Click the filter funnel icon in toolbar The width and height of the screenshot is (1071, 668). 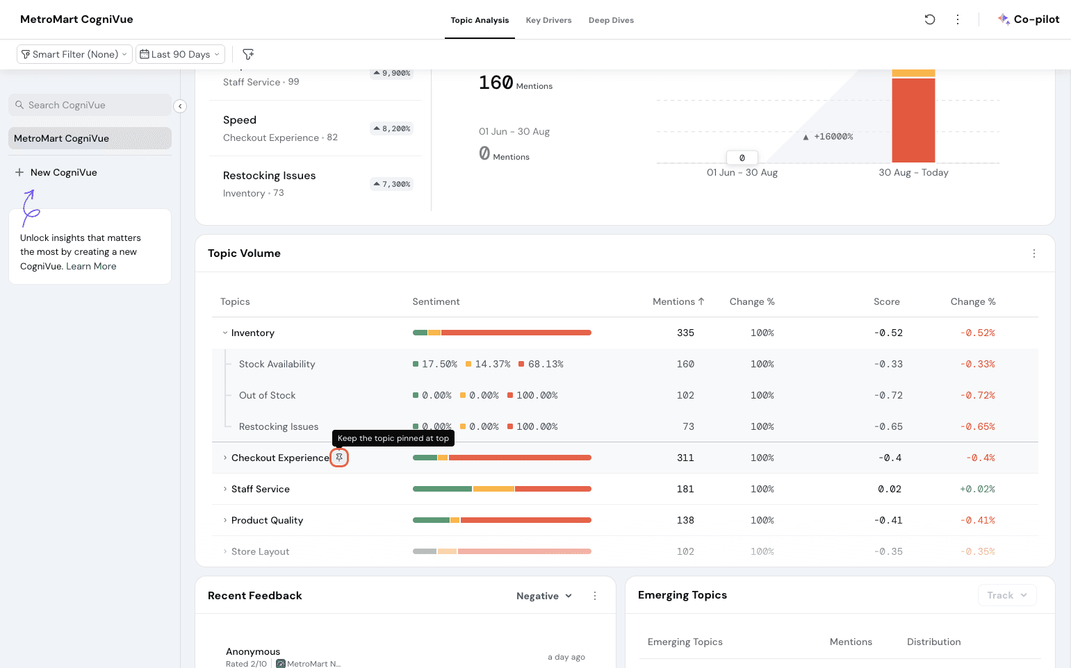pyautogui.click(x=248, y=54)
